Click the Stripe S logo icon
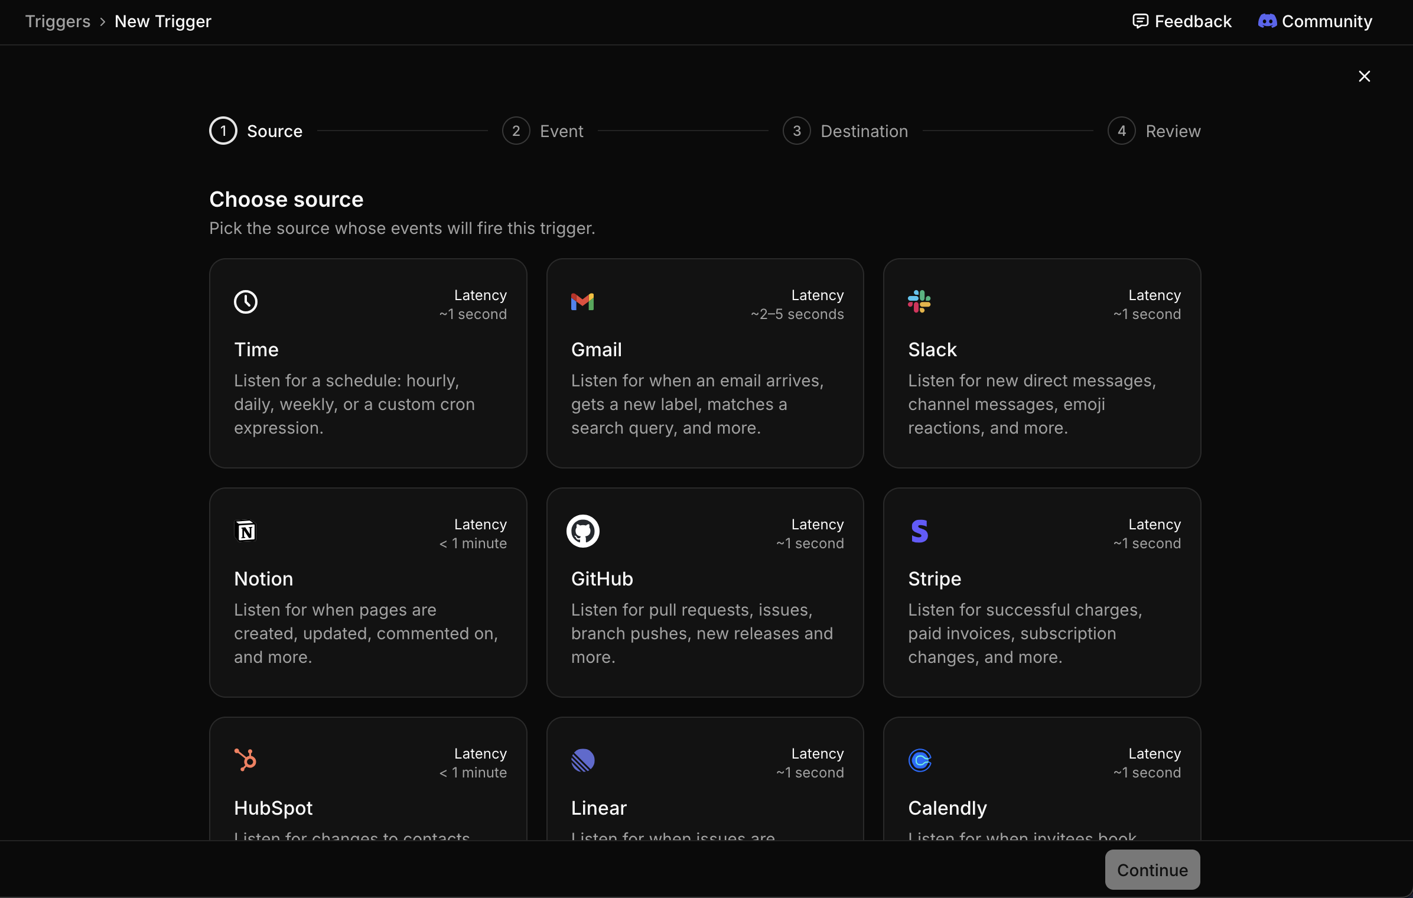This screenshot has width=1413, height=898. click(x=920, y=531)
